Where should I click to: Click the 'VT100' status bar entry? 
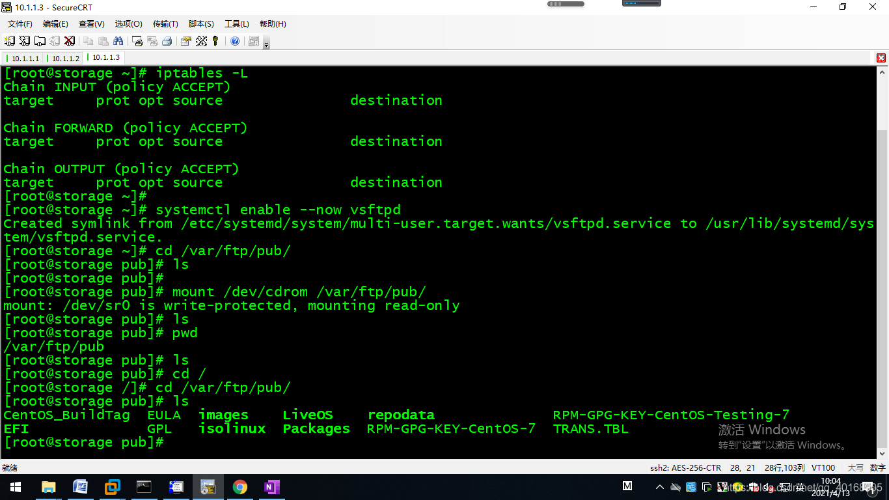(823, 467)
